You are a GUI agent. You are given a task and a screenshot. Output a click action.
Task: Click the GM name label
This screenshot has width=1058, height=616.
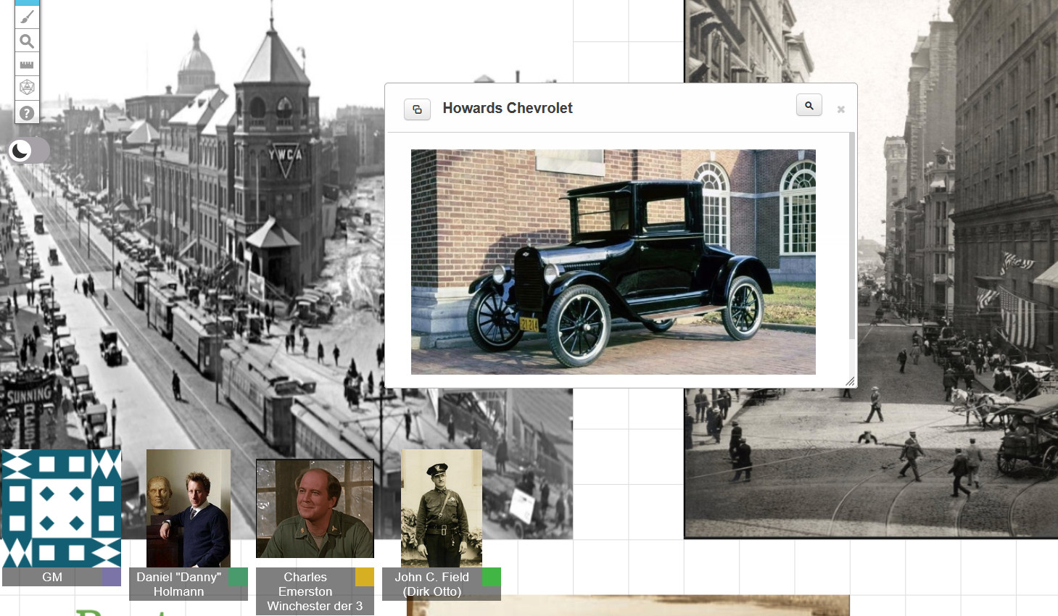click(x=52, y=577)
